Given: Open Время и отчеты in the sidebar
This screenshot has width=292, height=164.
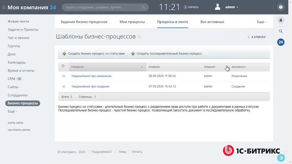Looking at the screenshot, I should [x=21, y=71].
